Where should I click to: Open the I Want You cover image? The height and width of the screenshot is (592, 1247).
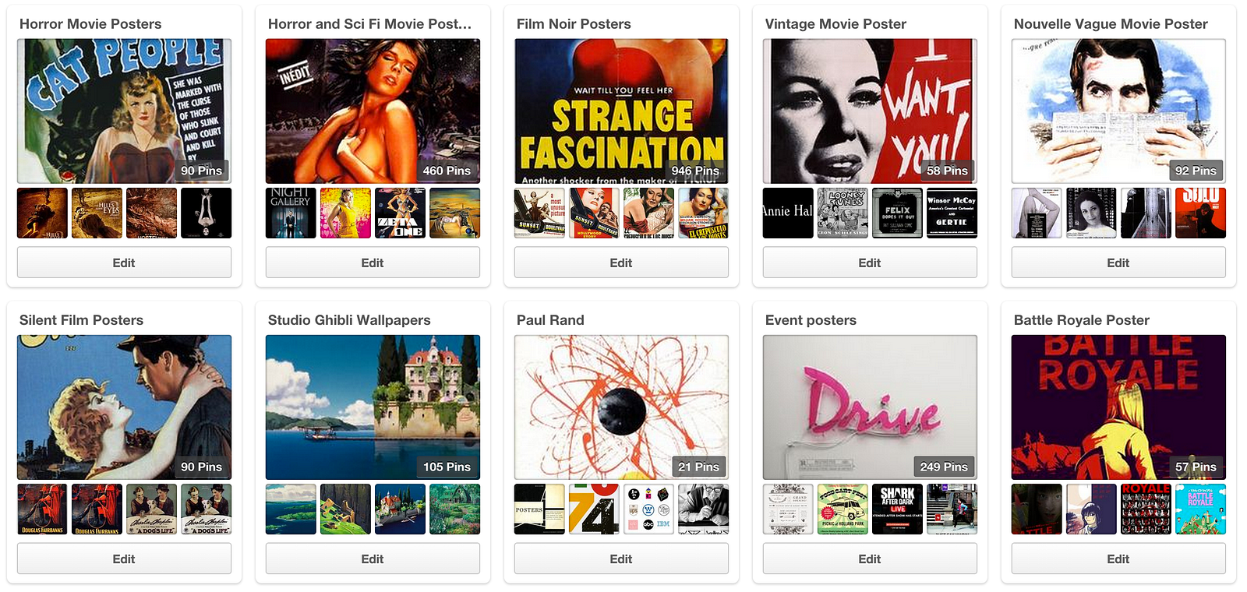(870, 111)
